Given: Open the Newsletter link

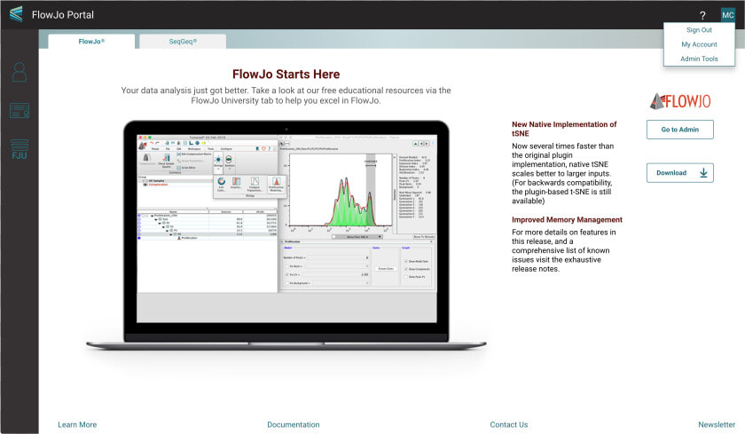Looking at the screenshot, I should click(x=717, y=424).
